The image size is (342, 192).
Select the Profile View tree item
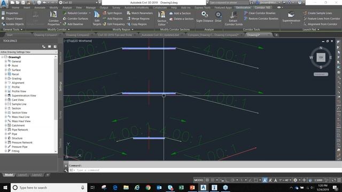click(19, 91)
